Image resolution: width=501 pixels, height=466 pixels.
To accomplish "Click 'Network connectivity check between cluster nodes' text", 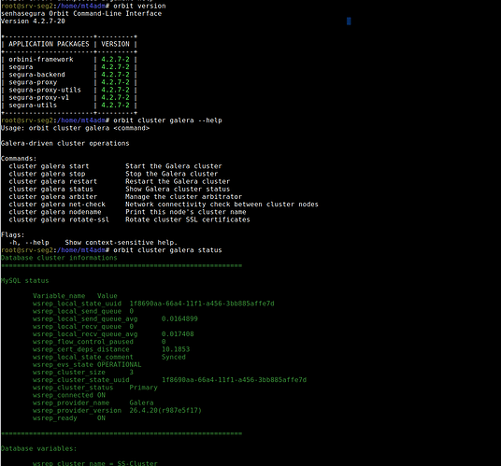I will click(x=222, y=205).
